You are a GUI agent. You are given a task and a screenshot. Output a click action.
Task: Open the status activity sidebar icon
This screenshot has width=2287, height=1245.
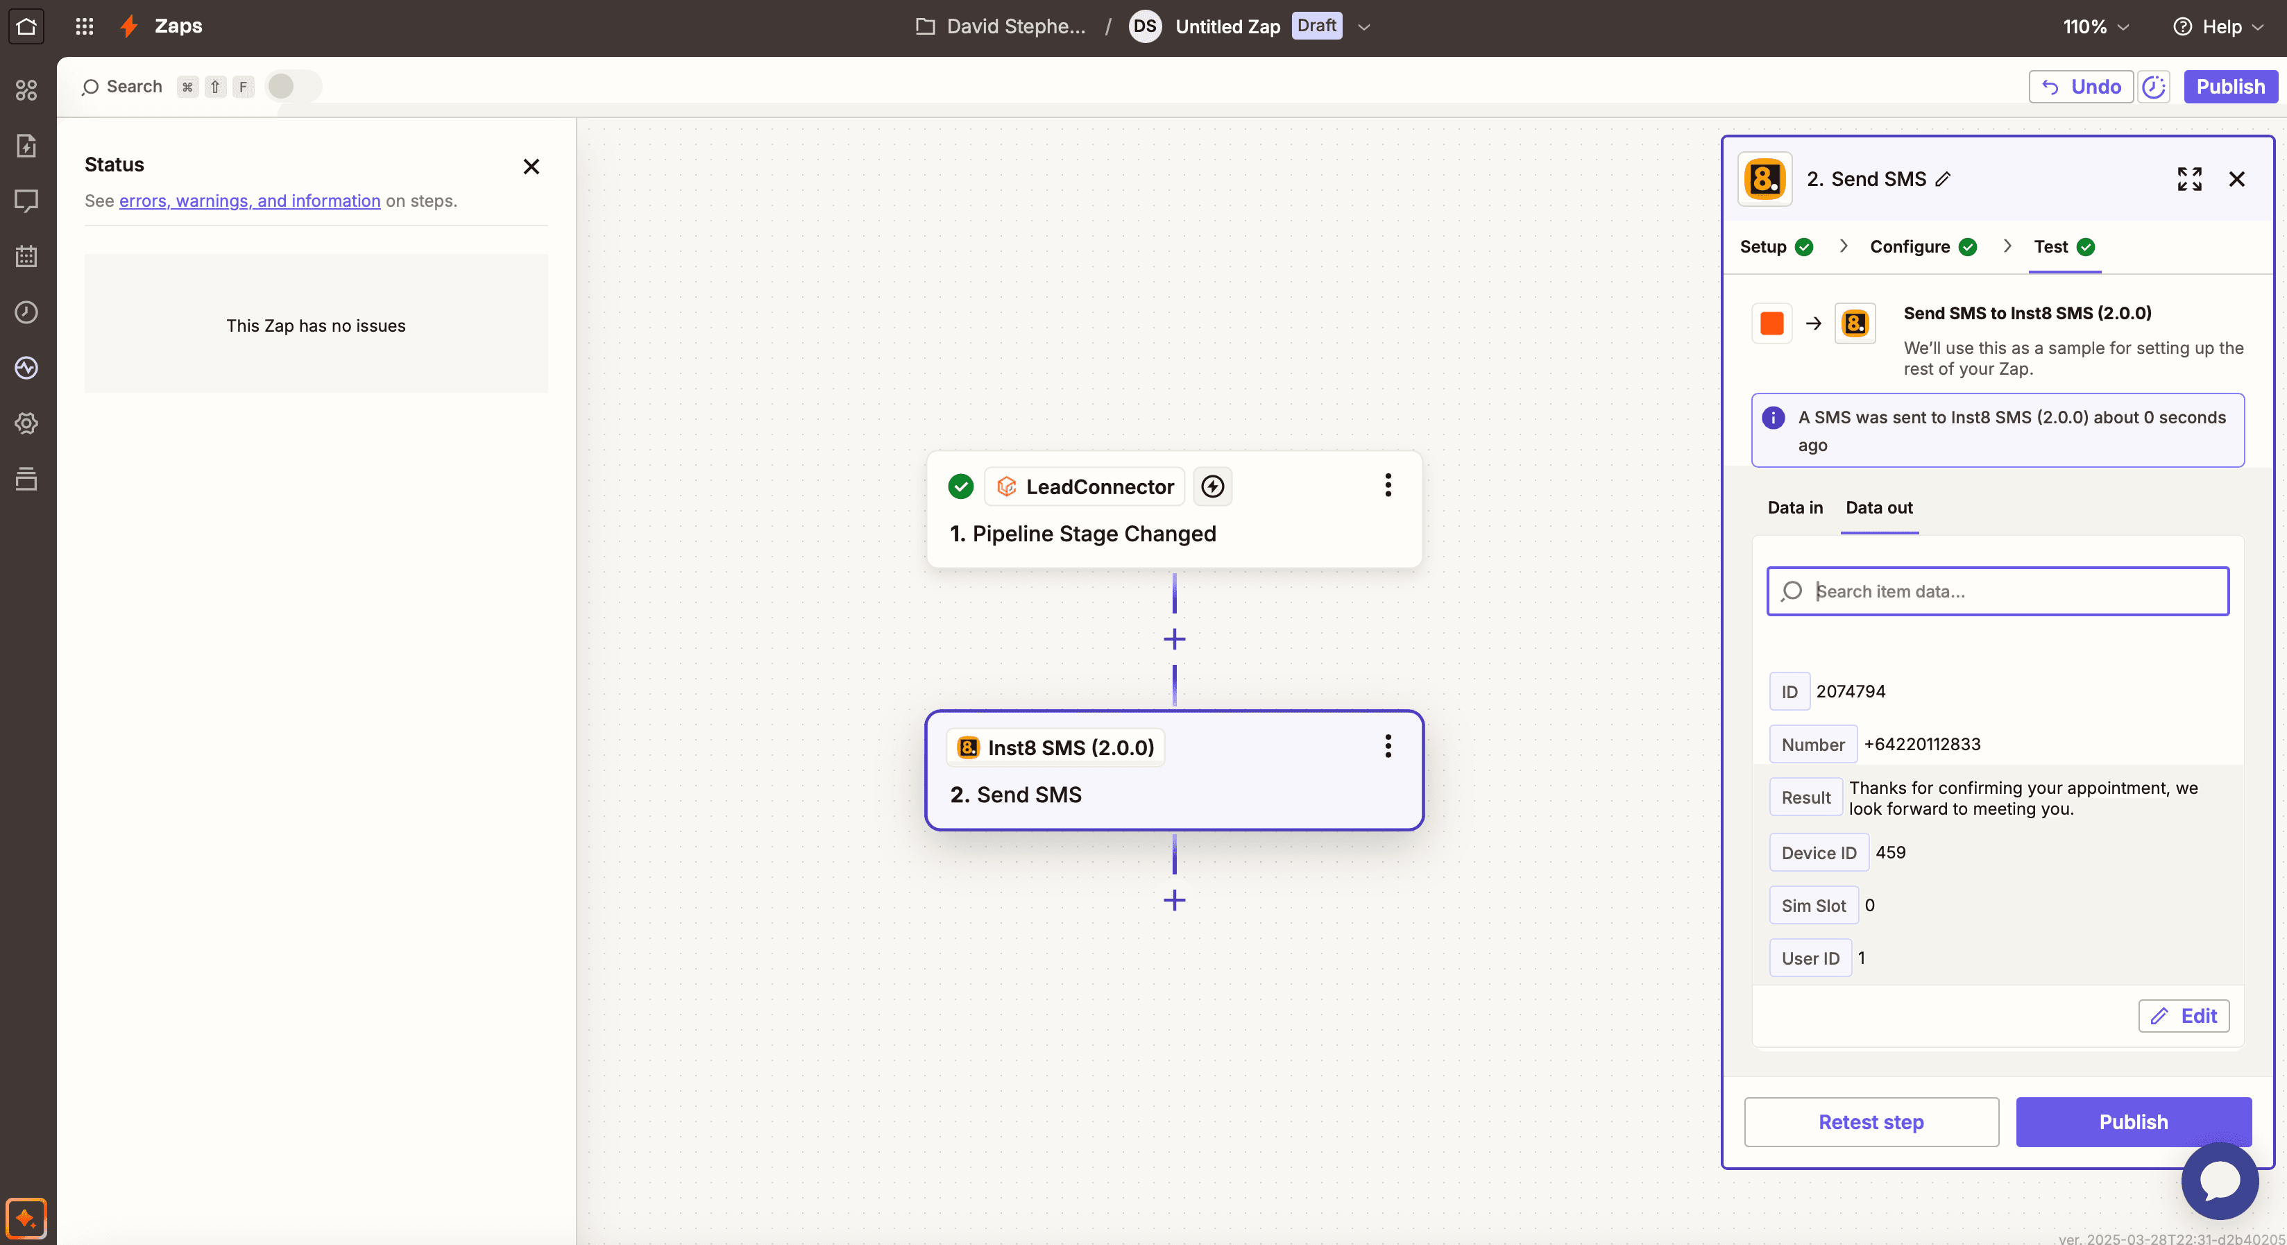pos(26,368)
